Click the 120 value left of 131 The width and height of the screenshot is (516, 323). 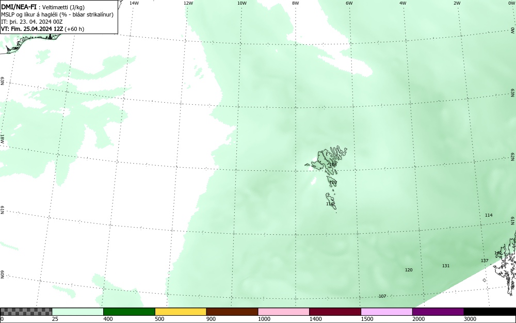click(409, 270)
